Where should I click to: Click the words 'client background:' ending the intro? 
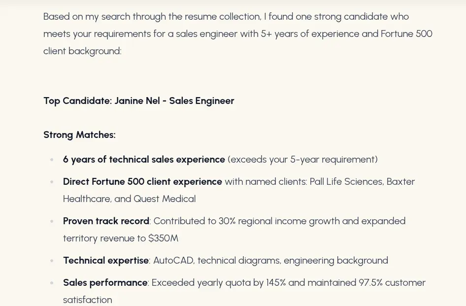click(x=82, y=51)
